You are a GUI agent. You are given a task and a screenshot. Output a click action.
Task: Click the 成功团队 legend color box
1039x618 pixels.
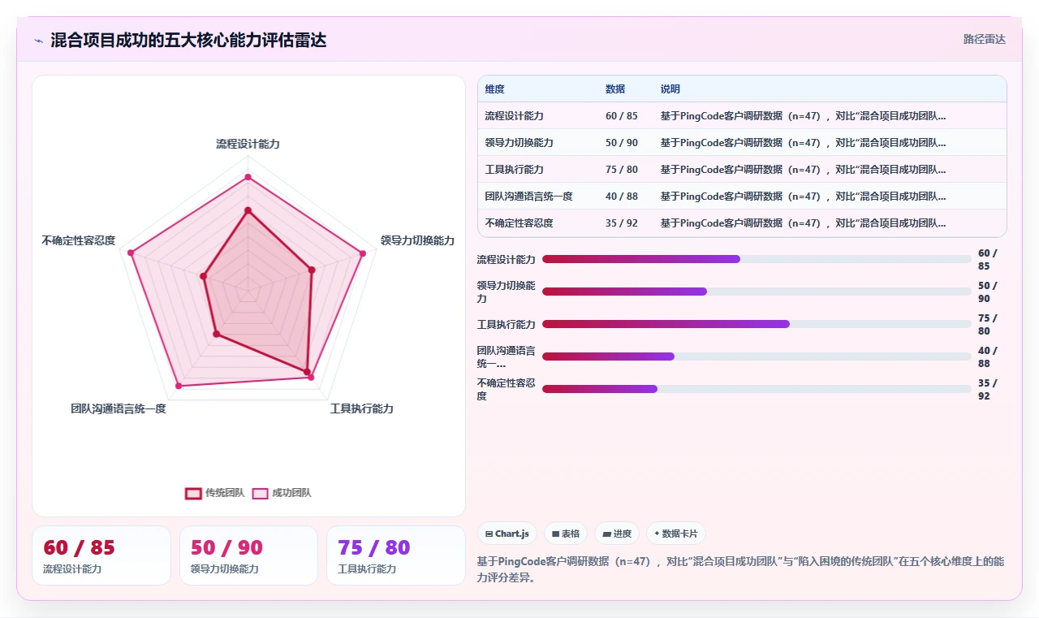pyautogui.click(x=260, y=493)
